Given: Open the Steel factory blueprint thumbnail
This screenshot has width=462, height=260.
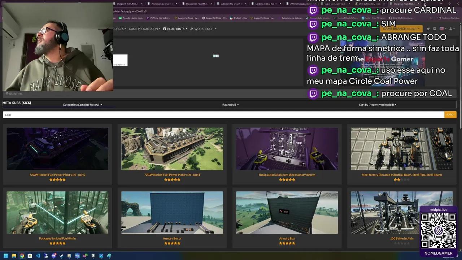Looking at the screenshot, I should (402, 149).
